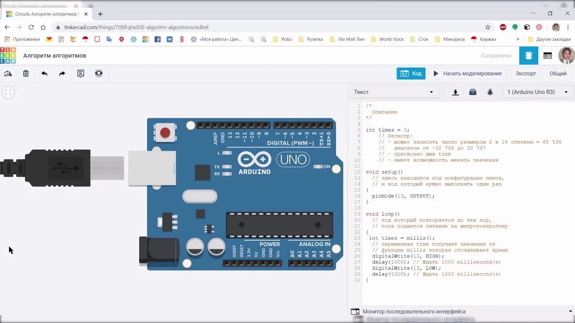The width and height of the screenshot is (575, 323).
Task: Click the project title Алгоритм алгоритмов
Action: pos(55,56)
